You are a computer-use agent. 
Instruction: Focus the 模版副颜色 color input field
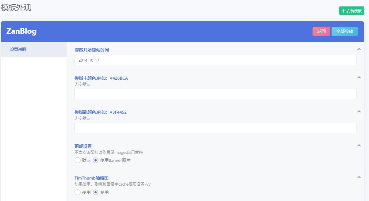point(215,128)
